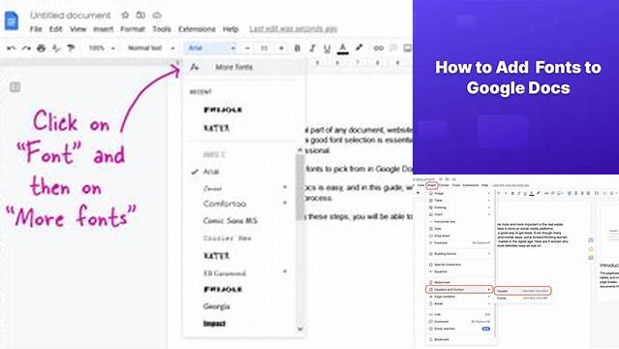Open the text color picker
Viewport: 619px width, 349px height.
(343, 48)
